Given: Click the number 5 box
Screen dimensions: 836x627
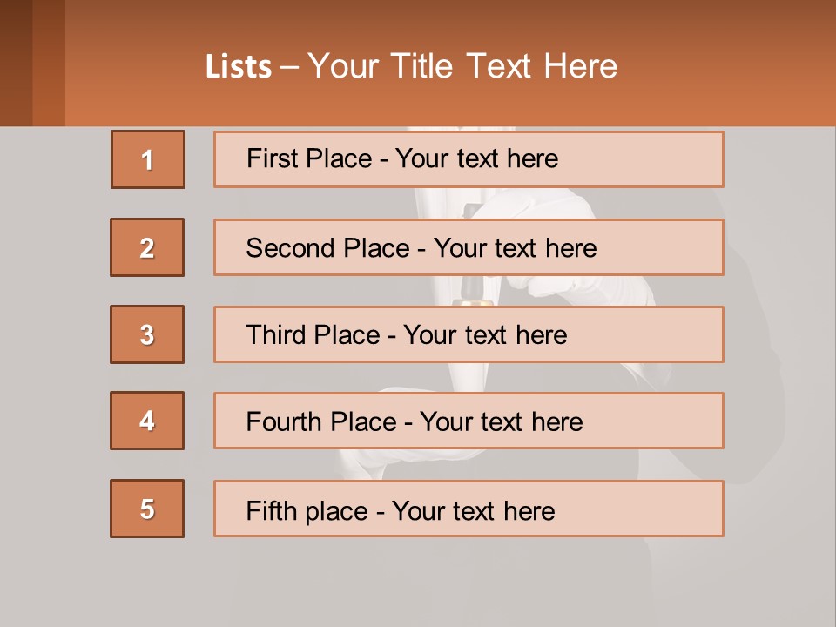Looking at the screenshot, I should tap(147, 509).
